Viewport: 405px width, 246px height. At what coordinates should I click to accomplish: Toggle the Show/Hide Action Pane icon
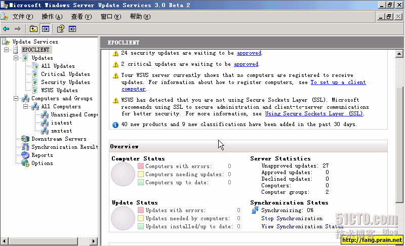pyautogui.click(x=72, y=29)
